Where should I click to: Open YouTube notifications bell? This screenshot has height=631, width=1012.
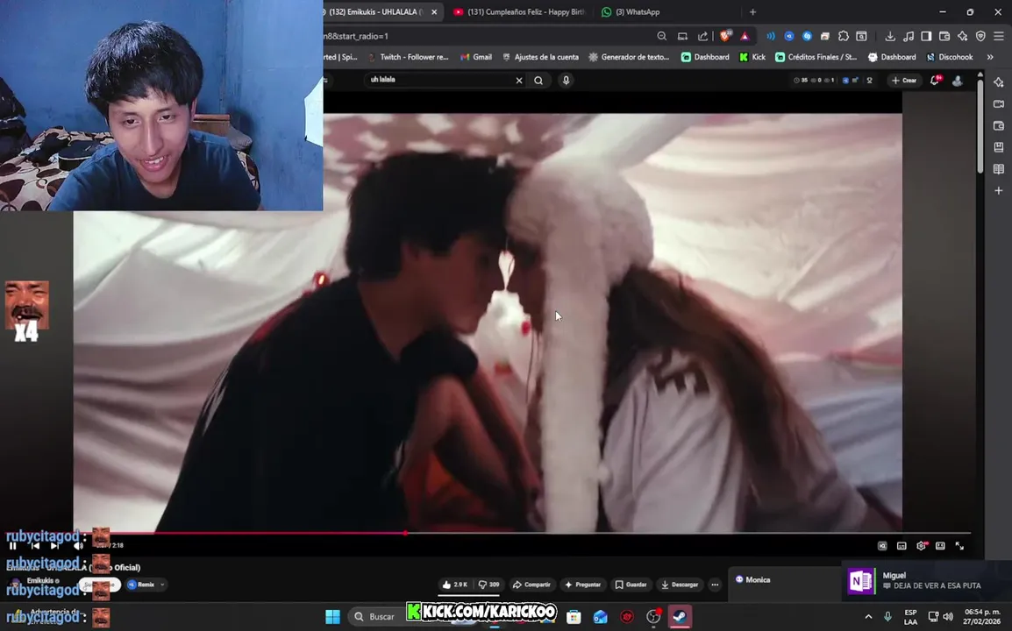click(935, 81)
